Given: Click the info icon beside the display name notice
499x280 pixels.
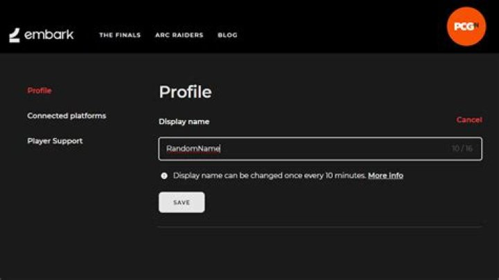Looking at the screenshot, I should pos(164,175).
